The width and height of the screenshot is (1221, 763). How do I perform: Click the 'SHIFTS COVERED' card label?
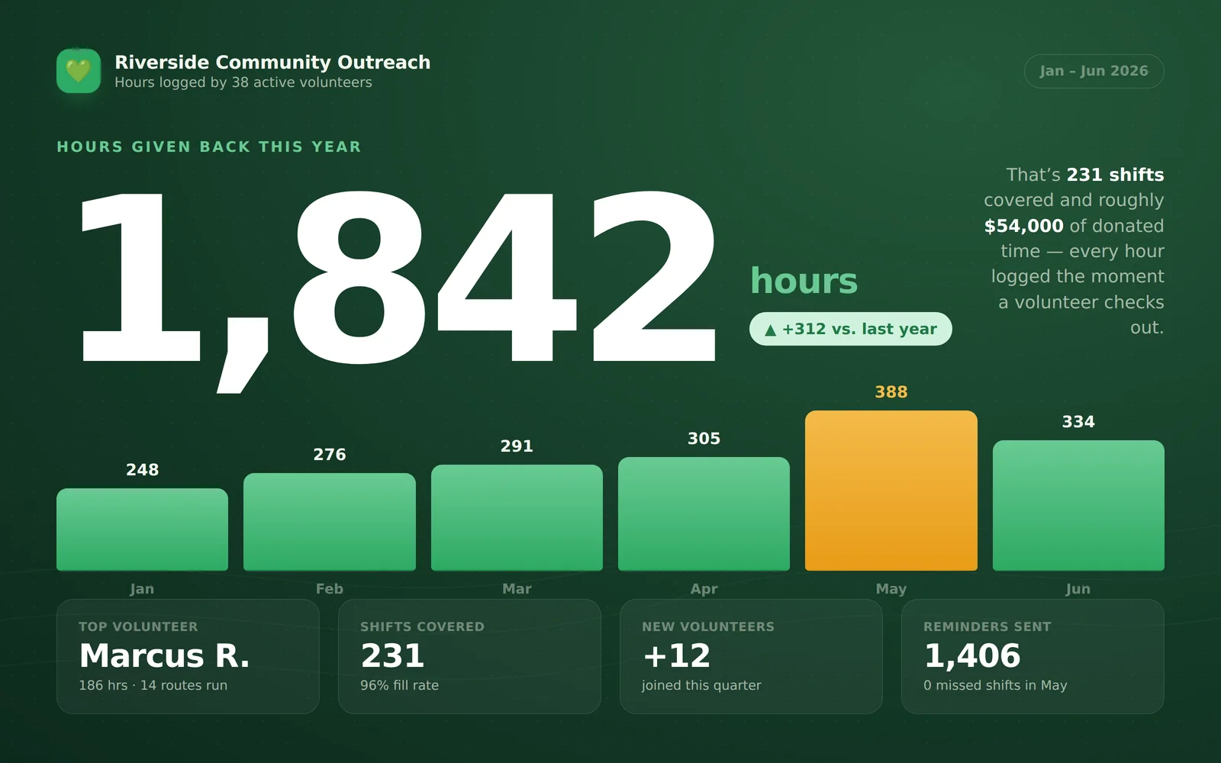422,626
